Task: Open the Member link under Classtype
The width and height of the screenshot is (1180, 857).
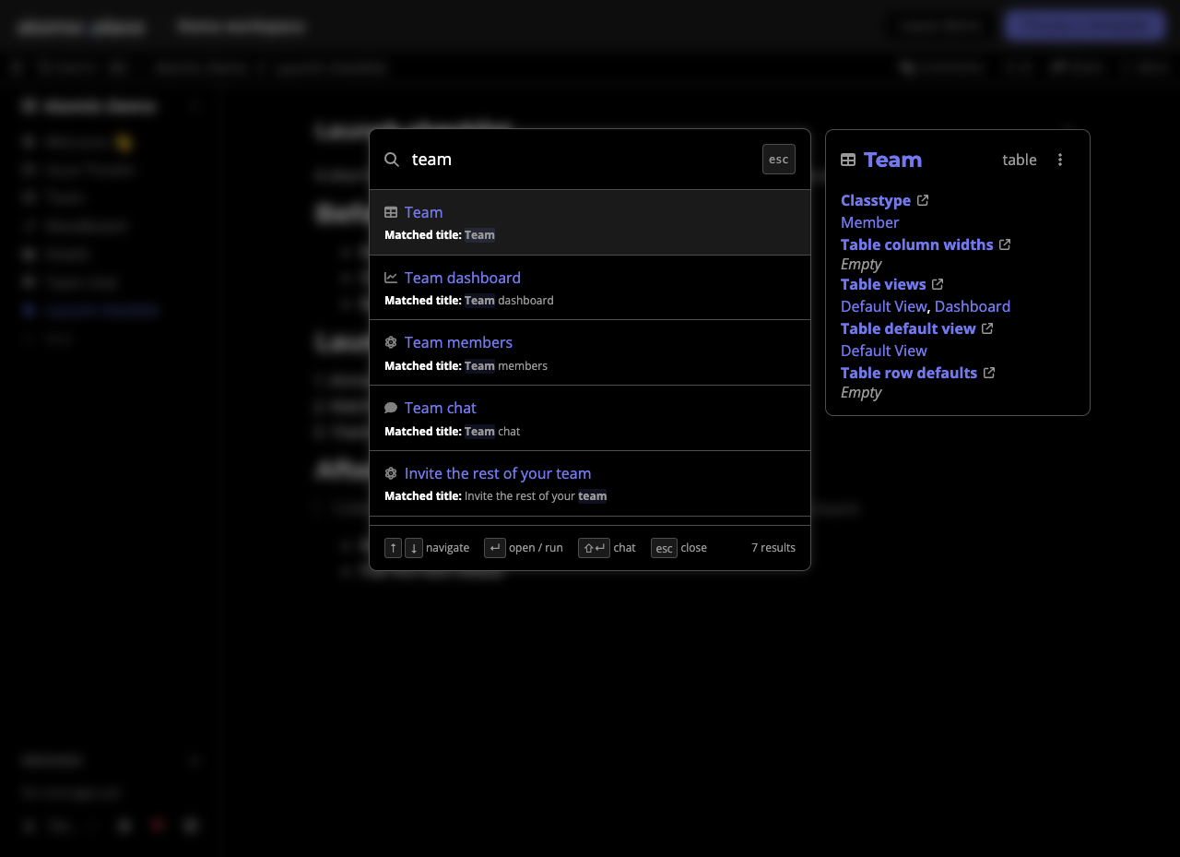Action: pyautogui.click(x=869, y=222)
